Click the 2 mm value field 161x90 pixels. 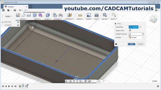click(x=99, y=81)
